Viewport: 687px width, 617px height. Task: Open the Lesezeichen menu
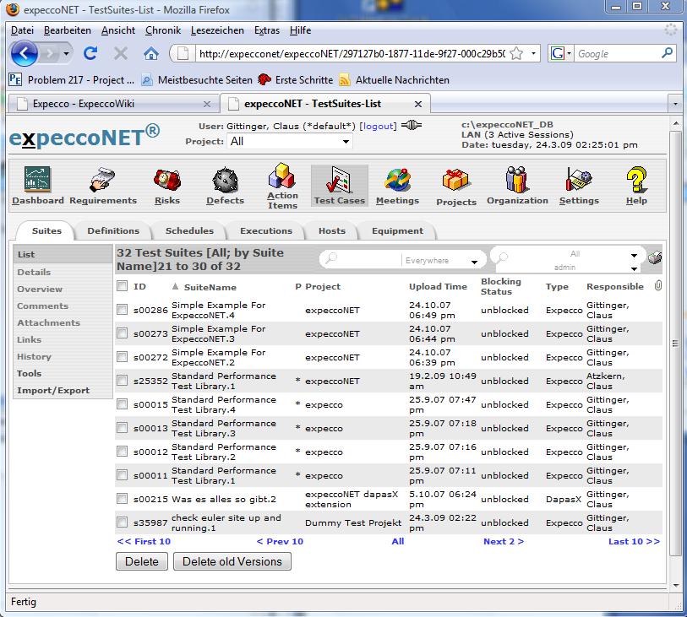pos(217,30)
